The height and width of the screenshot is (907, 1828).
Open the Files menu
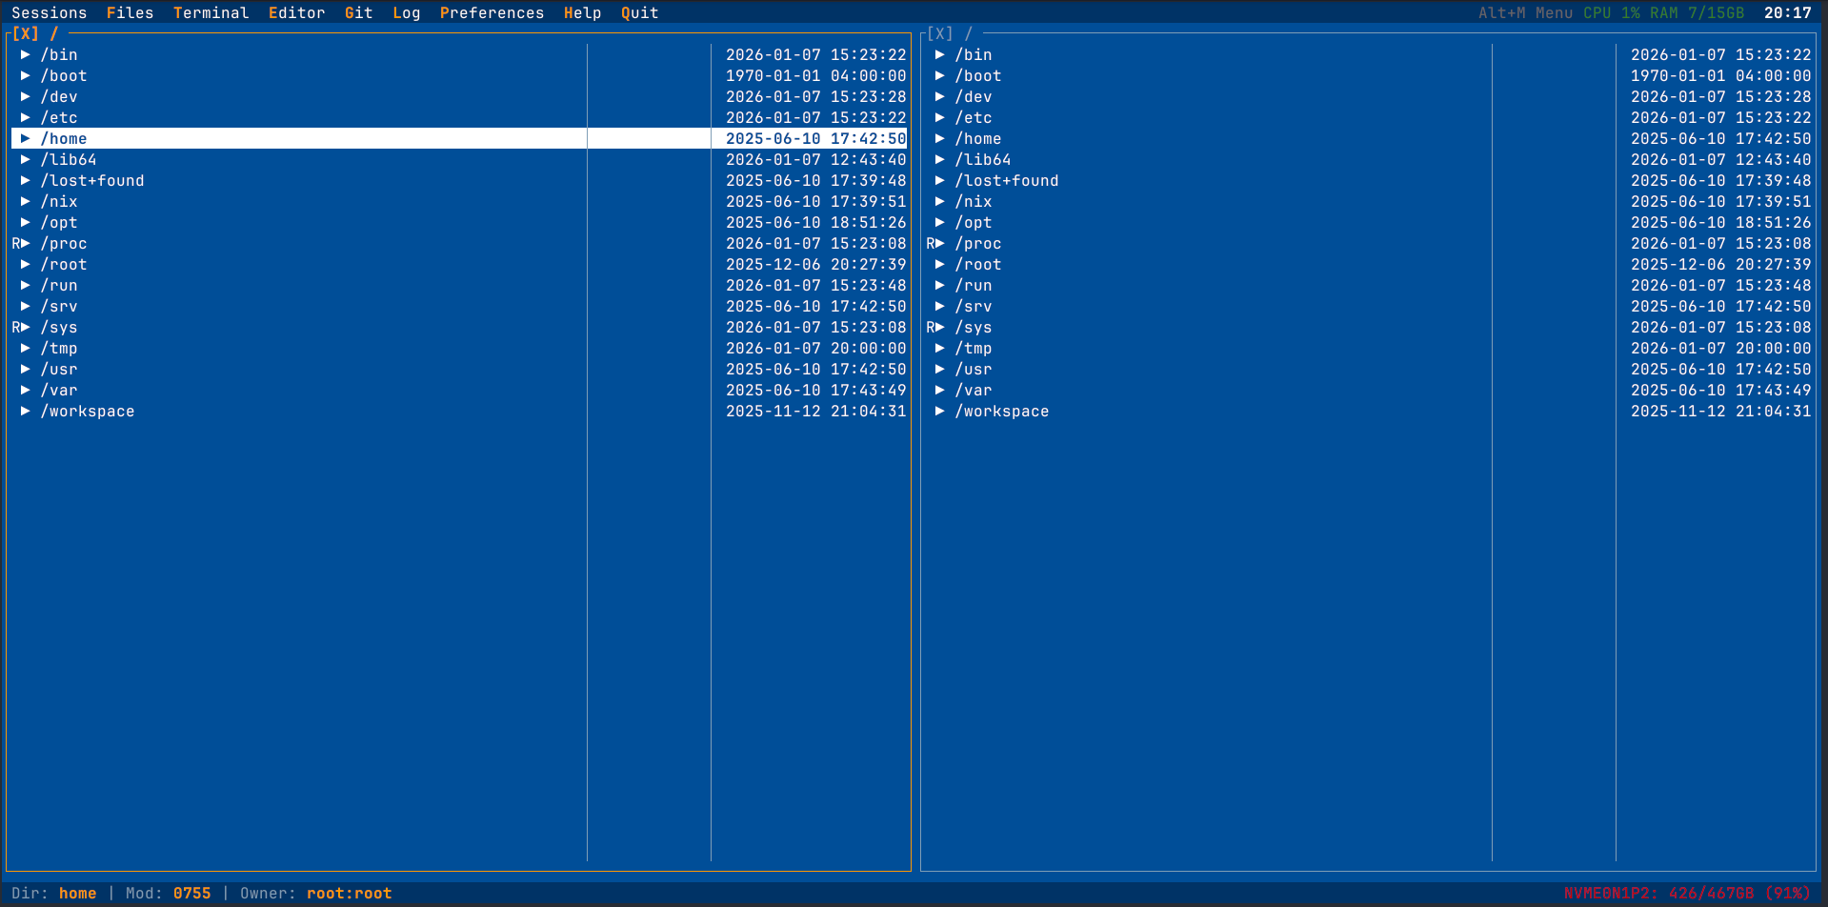131,12
